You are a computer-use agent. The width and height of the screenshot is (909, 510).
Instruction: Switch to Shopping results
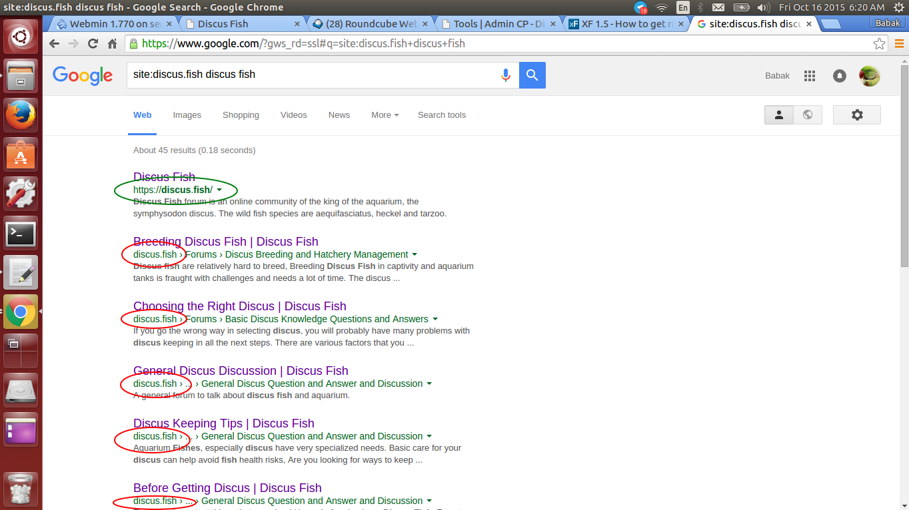point(241,115)
